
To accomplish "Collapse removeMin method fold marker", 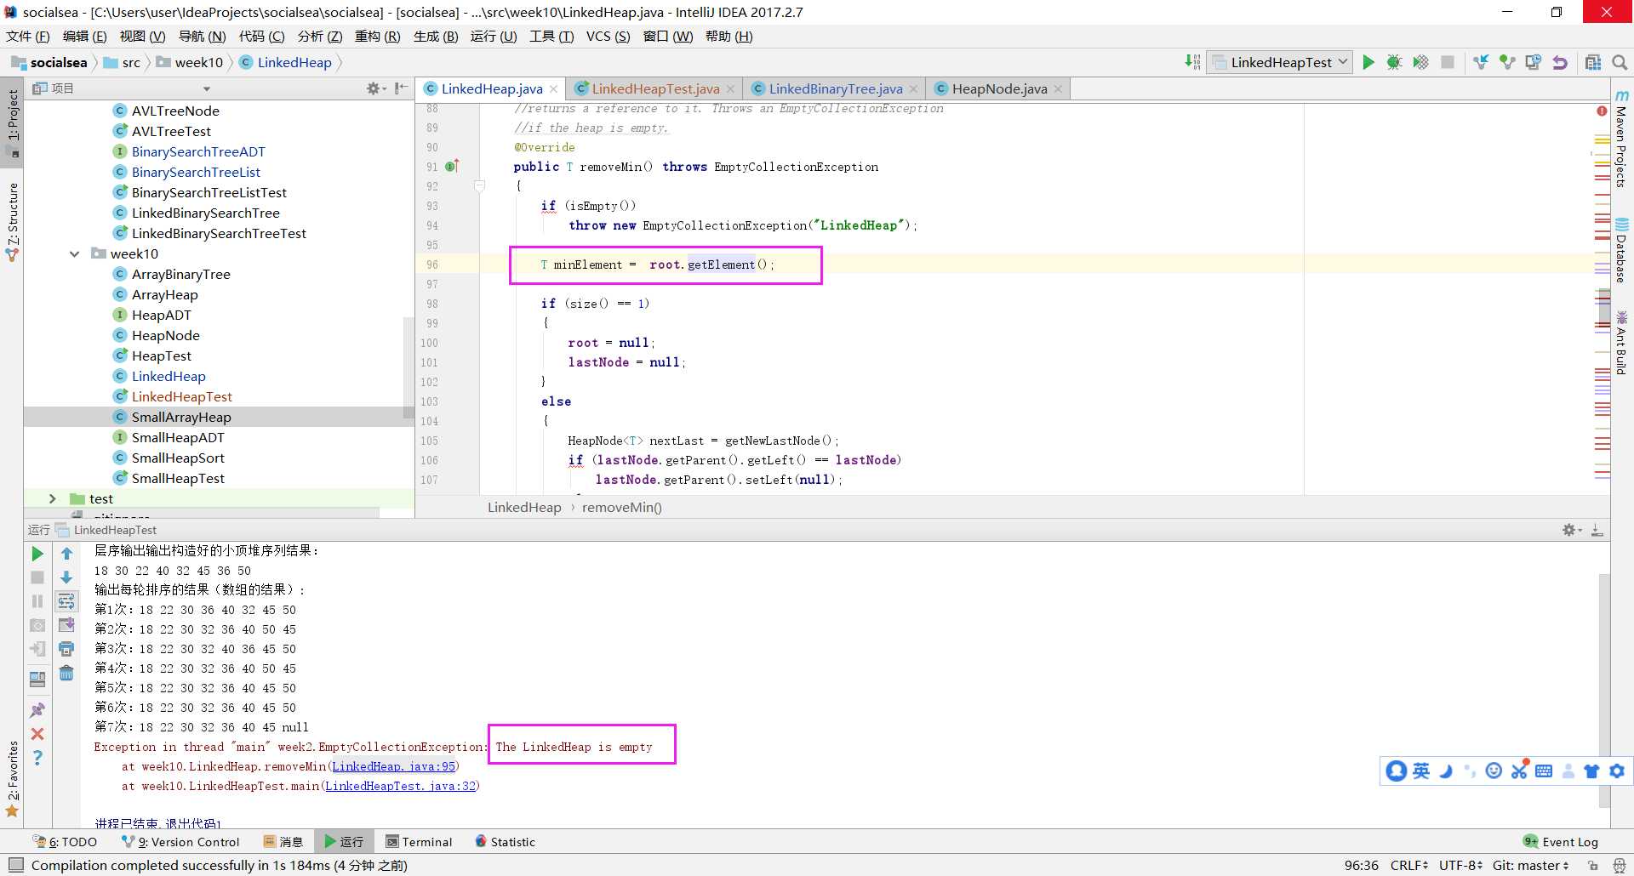I will point(479,185).
